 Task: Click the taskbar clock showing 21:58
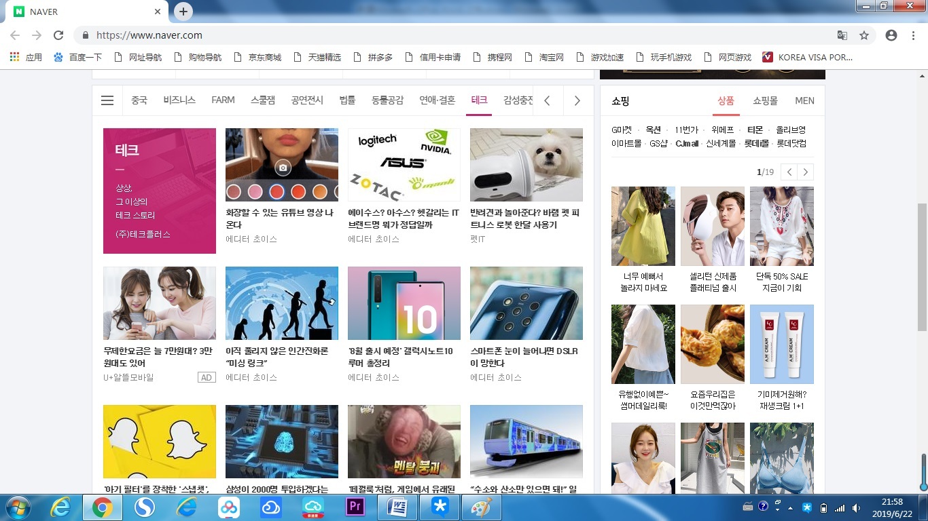(x=891, y=507)
